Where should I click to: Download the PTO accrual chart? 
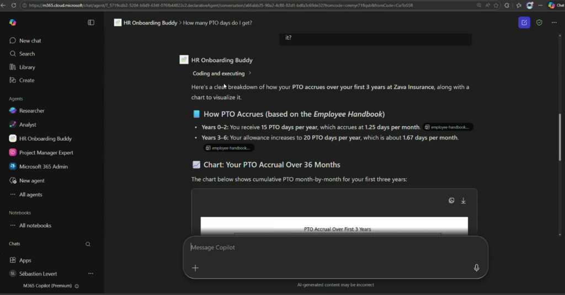click(463, 201)
